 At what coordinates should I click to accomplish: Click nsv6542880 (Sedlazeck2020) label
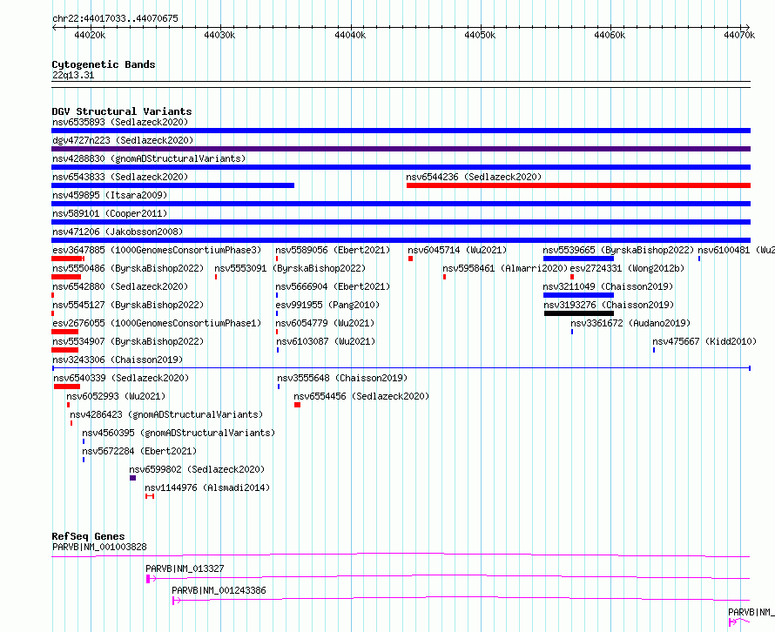[x=120, y=286]
